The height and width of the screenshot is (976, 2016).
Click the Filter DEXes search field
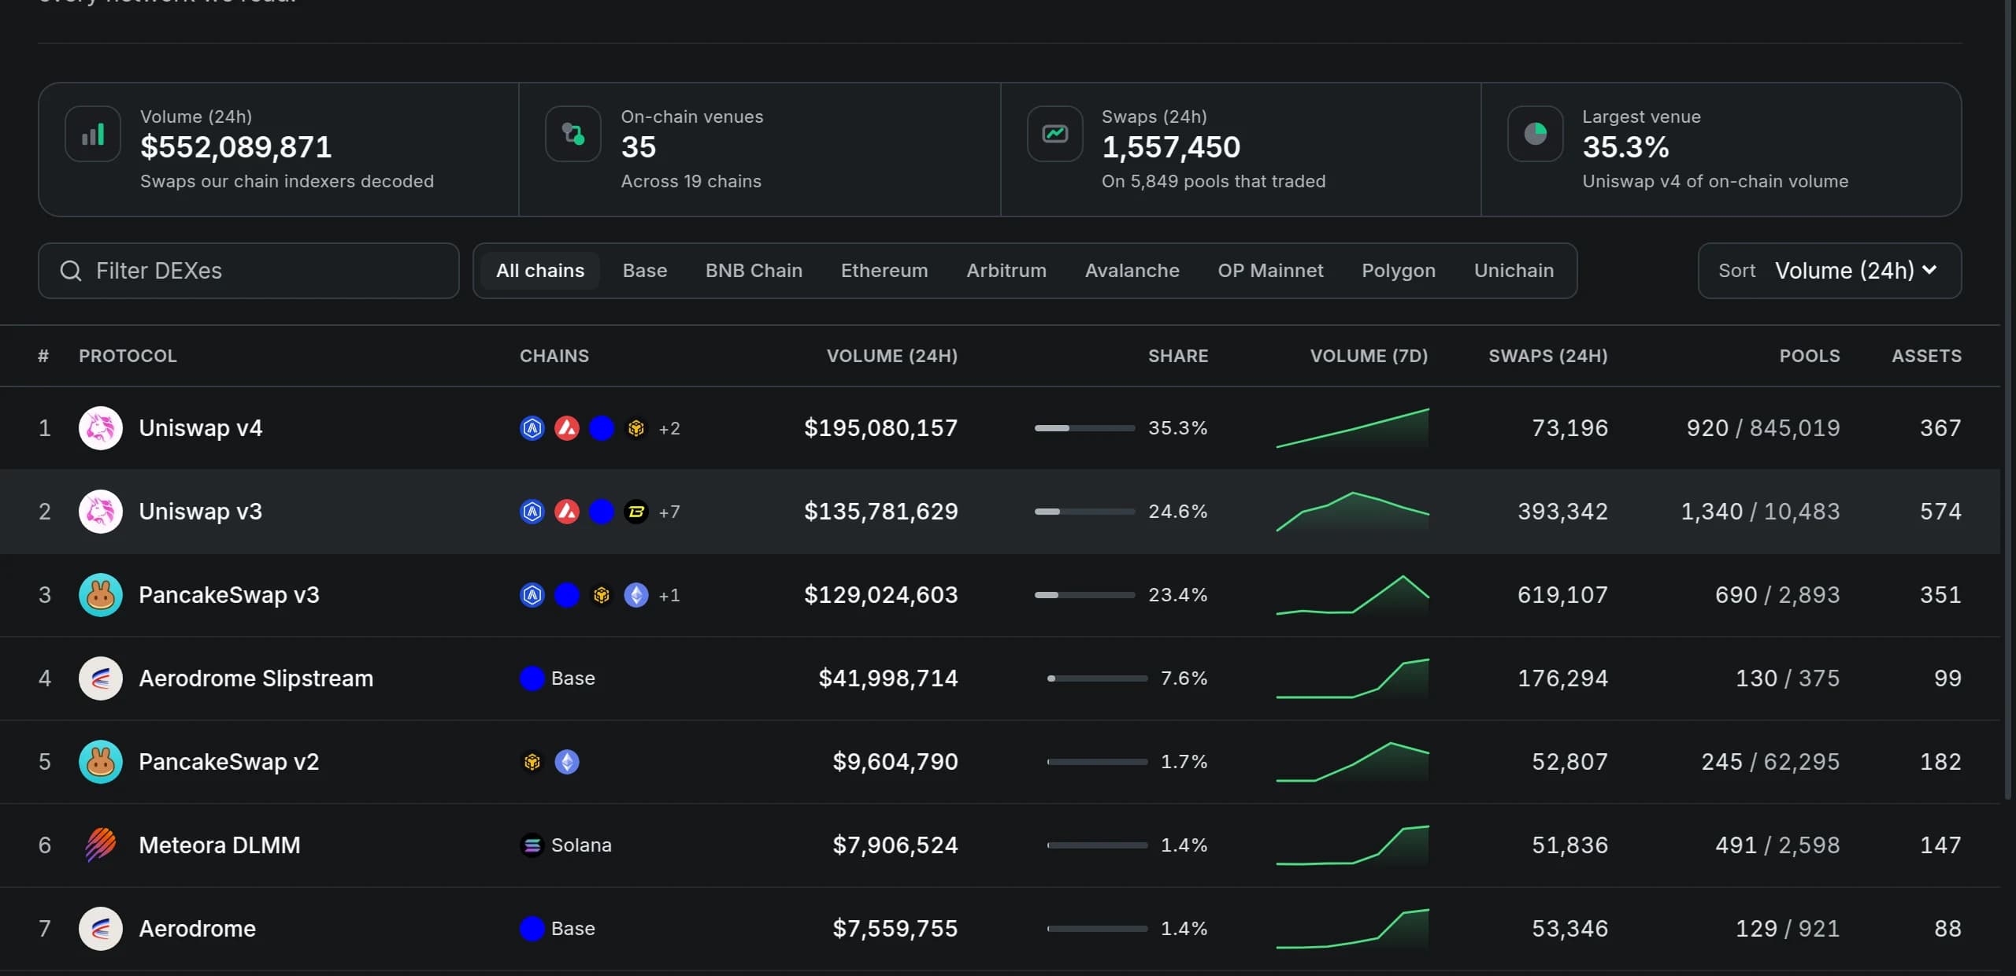tap(249, 271)
